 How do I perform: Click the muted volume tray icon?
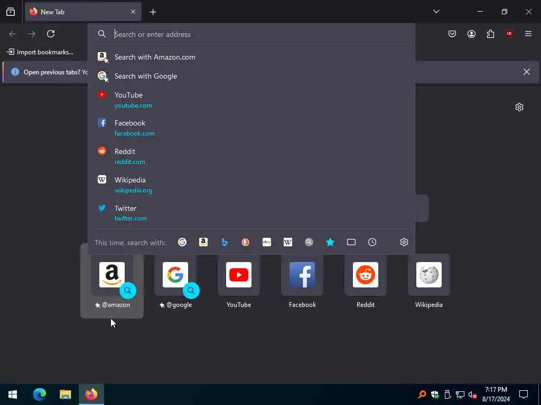pyautogui.click(x=472, y=394)
